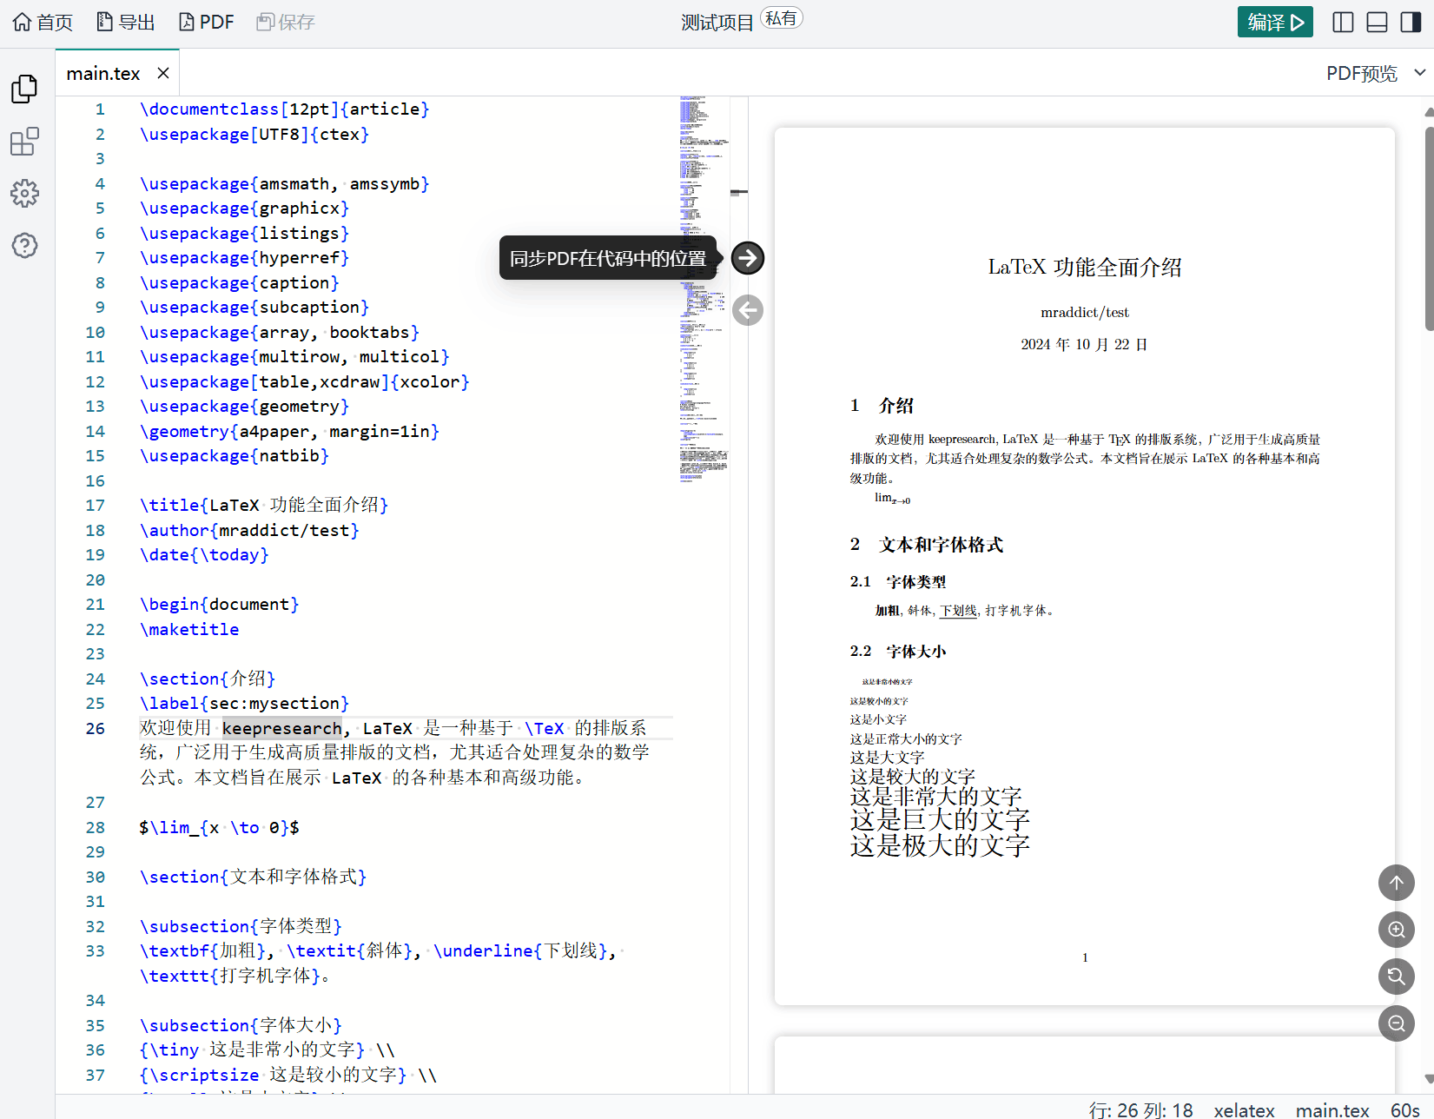Toggle the bottom panel layout
1434x1119 pixels.
tap(1377, 22)
